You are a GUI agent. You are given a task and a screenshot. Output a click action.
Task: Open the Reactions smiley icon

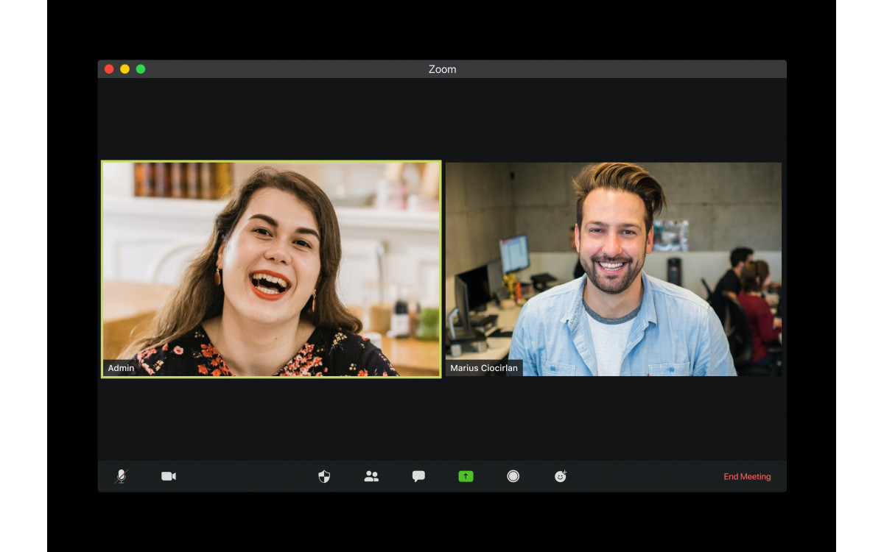click(x=561, y=476)
